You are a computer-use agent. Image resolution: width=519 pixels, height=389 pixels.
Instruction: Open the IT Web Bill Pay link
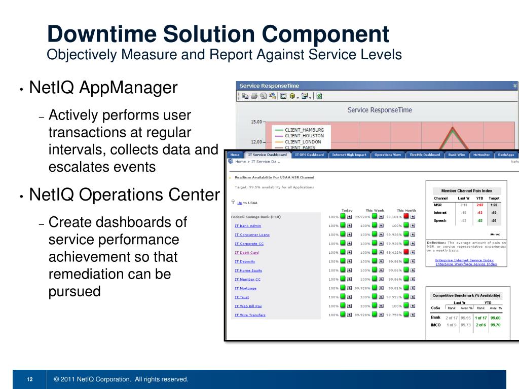click(x=248, y=306)
